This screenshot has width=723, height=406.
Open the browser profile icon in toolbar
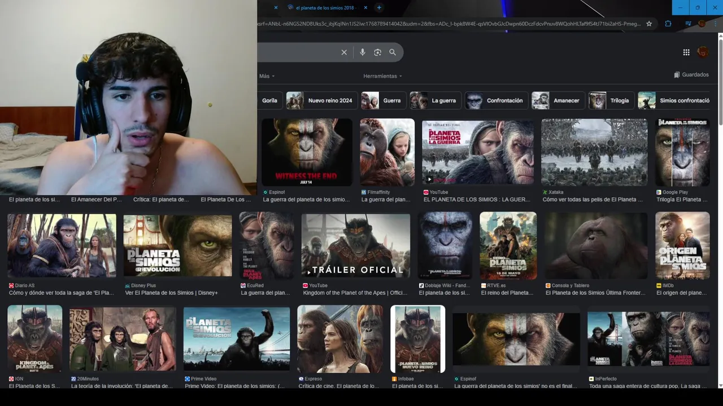click(x=702, y=24)
